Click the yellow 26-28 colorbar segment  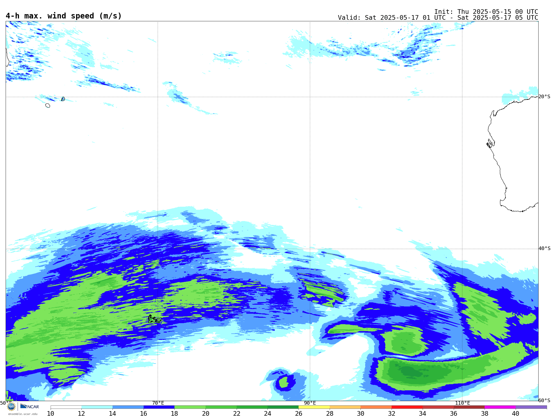click(314, 407)
